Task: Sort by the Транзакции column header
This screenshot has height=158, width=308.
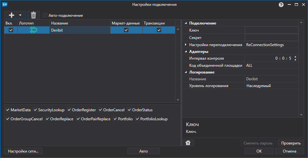Action: click(x=159, y=23)
